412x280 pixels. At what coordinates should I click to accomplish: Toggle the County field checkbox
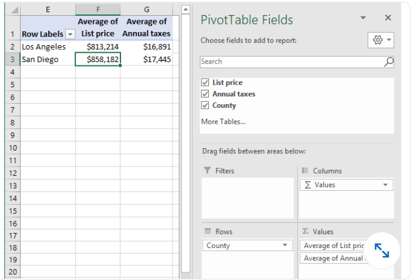pyautogui.click(x=205, y=105)
